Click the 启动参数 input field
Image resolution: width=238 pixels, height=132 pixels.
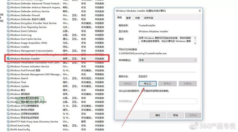pyautogui.click(x=170, y=101)
